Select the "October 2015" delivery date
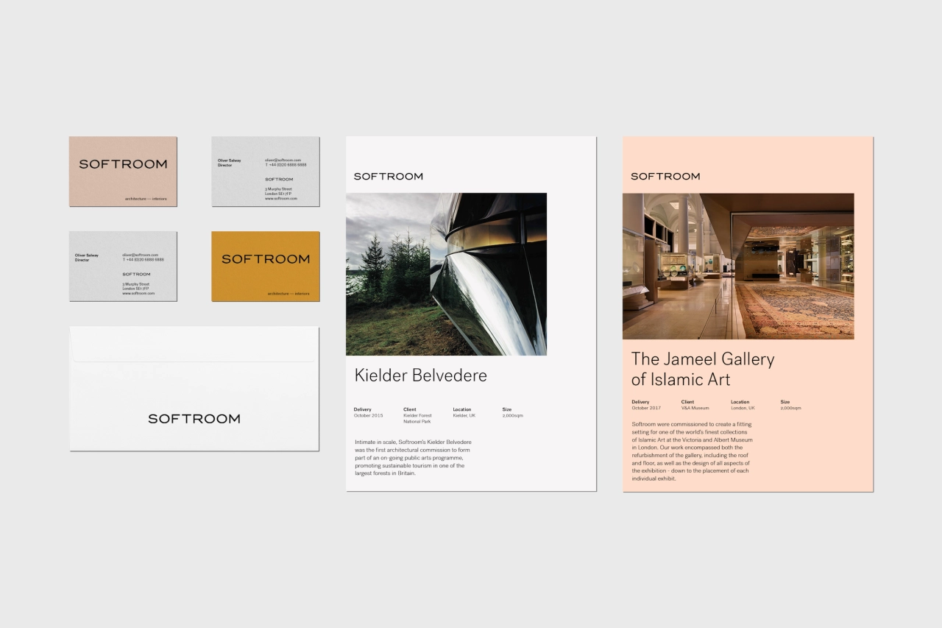The width and height of the screenshot is (942, 628). [x=368, y=416]
